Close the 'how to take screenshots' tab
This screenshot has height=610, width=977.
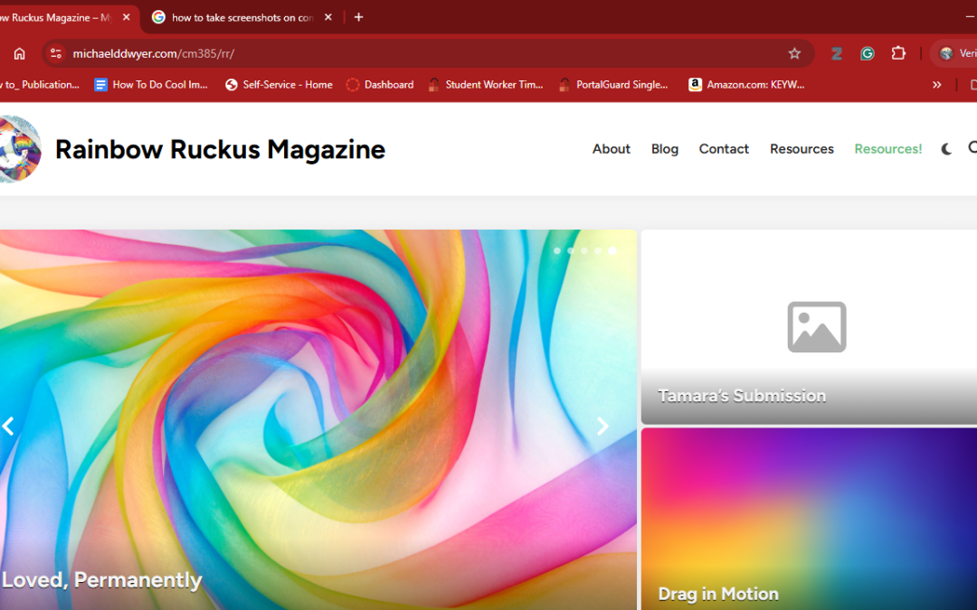click(x=328, y=17)
